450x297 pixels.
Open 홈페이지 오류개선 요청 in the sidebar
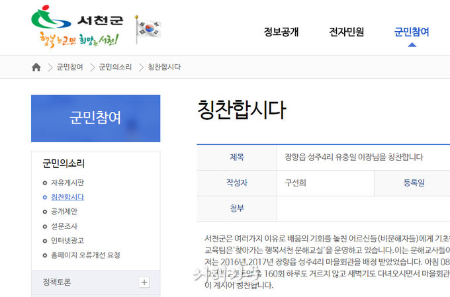click(85, 255)
